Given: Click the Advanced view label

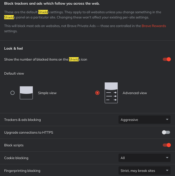Looking at the screenshot, I should coord(135,93).
